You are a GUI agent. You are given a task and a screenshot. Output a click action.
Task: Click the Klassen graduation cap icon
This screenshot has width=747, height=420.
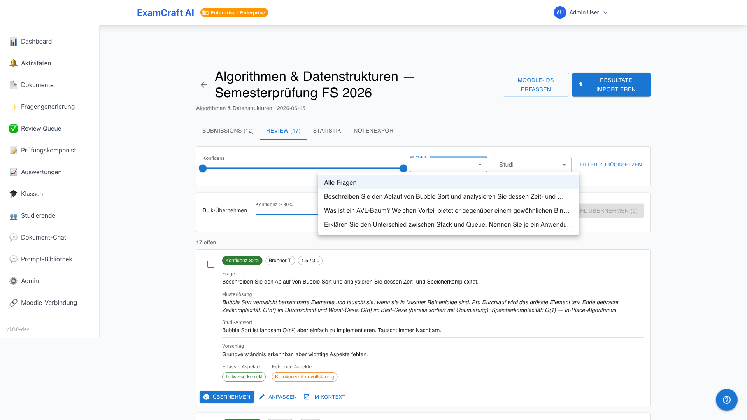[13, 194]
